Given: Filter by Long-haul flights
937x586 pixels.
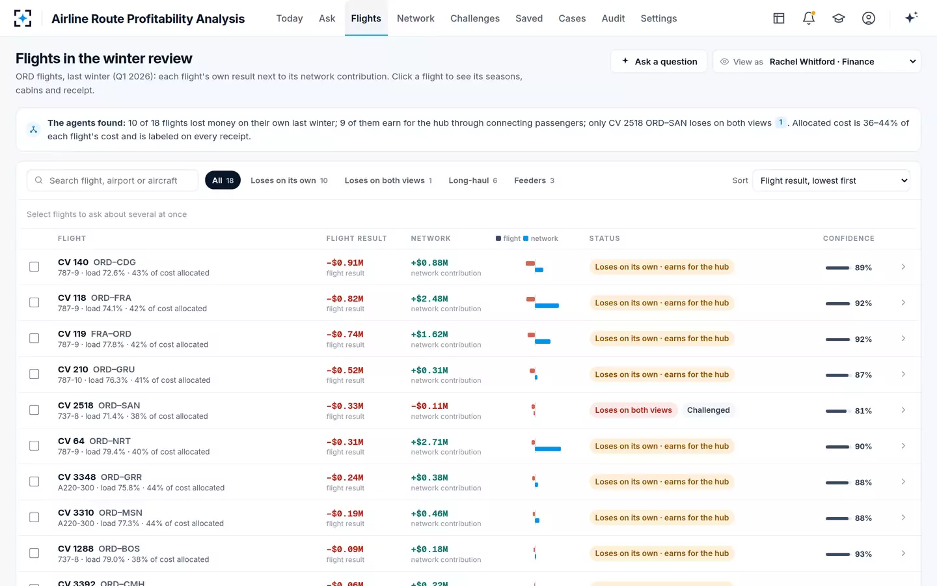Looking at the screenshot, I should pos(473,180).
